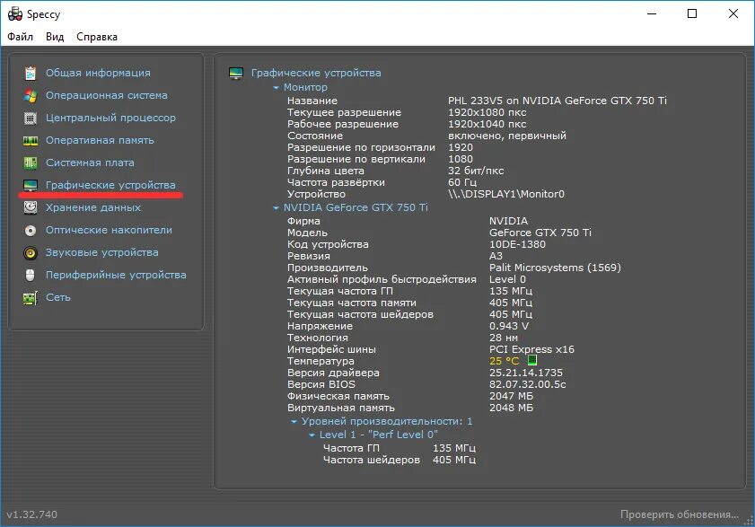
Task: Click the включено, первичный status value
Action: (507, 136)
